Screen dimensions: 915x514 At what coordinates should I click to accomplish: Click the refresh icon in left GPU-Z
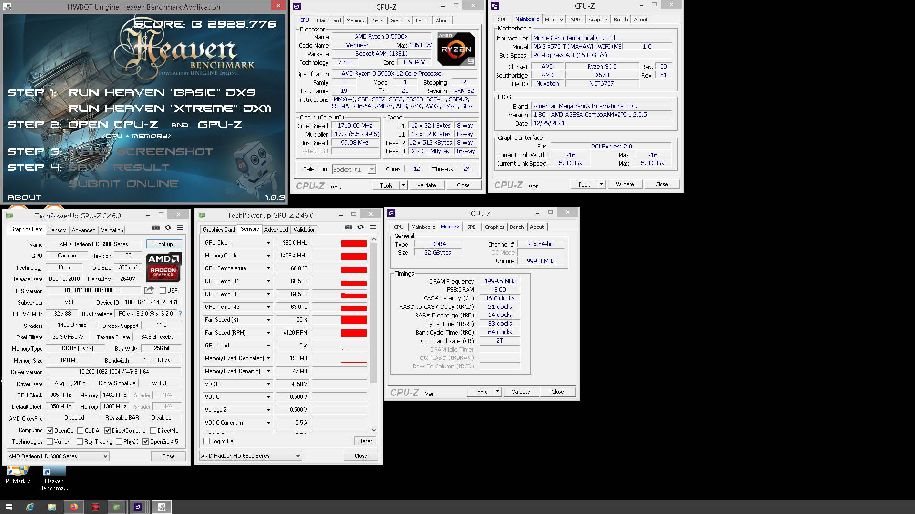[x=168, y=228]
